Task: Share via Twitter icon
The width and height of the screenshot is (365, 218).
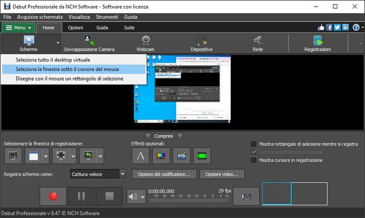Action: (x=337, y=28)
